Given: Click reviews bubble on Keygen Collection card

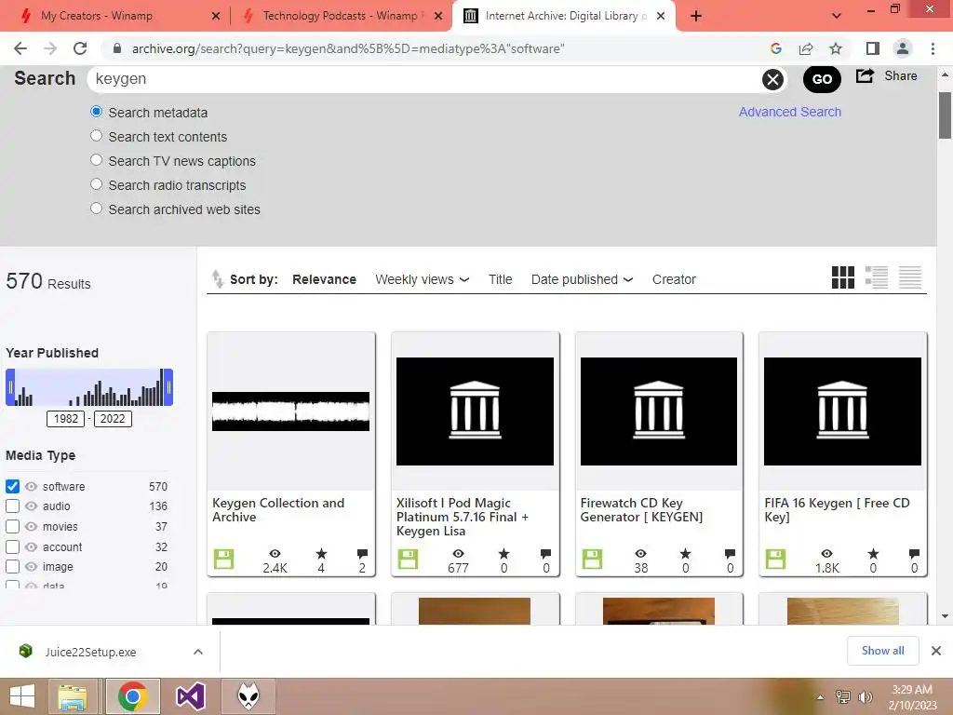Looking at the screenshot, I should 362,553.
